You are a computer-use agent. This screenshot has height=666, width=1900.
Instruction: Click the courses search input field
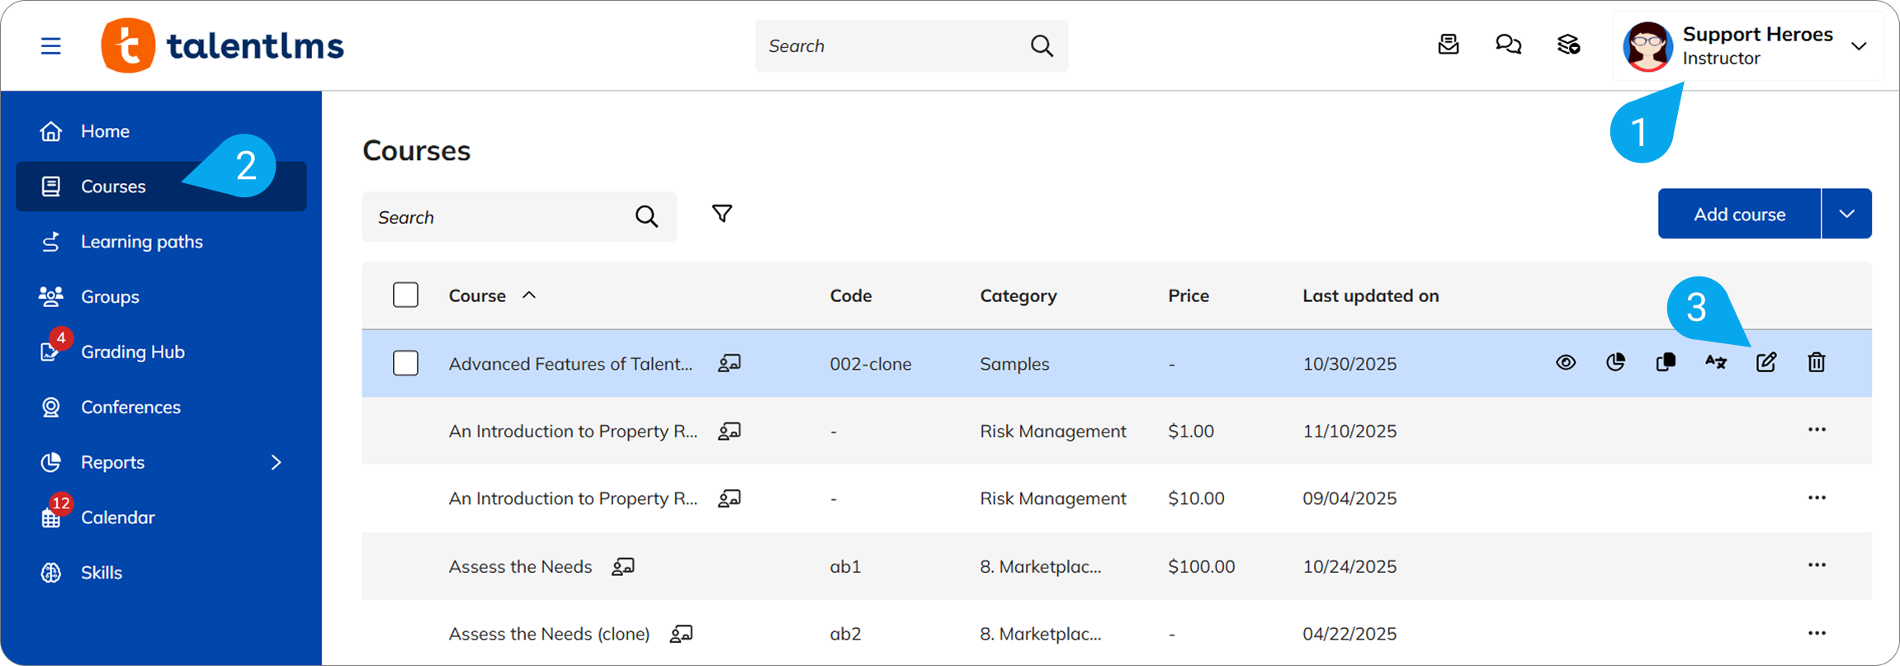coord(499,217)
